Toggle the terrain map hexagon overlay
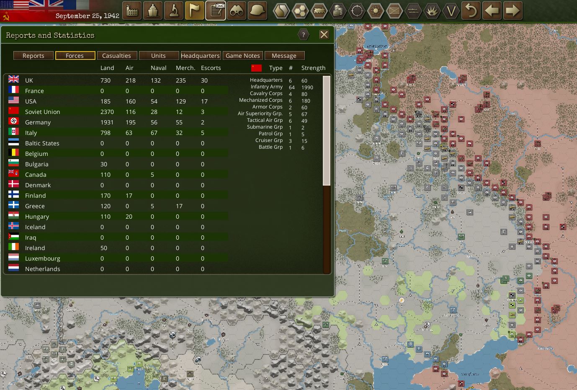Viewport: 577px width, 390px height. (281, 11)
